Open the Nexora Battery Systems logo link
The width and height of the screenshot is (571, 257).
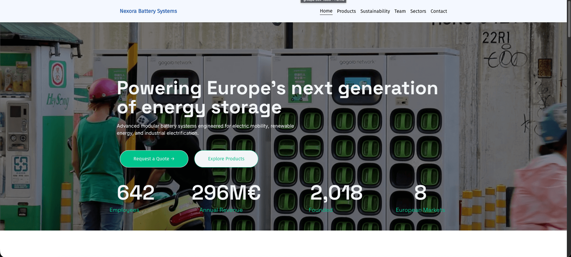coord(148,11)
